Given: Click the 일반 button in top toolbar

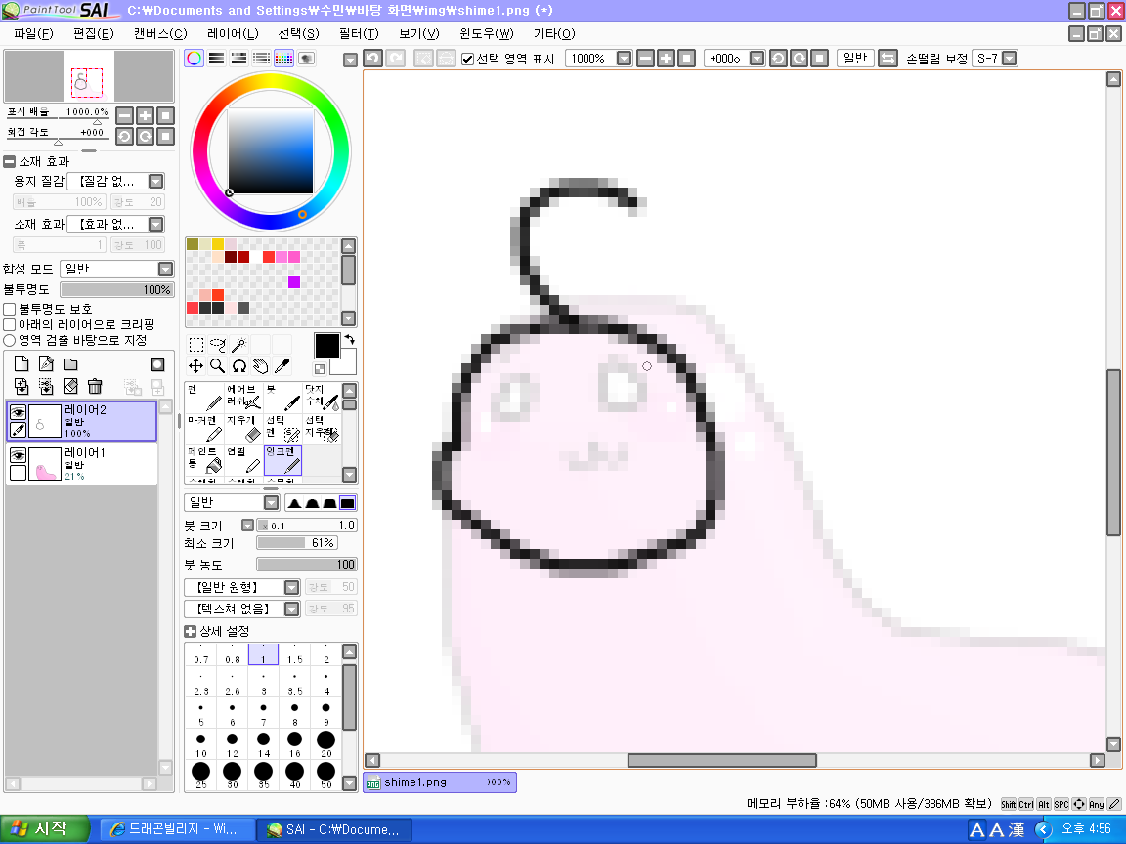Looking at the screenshot, I should tap(855, 59).
